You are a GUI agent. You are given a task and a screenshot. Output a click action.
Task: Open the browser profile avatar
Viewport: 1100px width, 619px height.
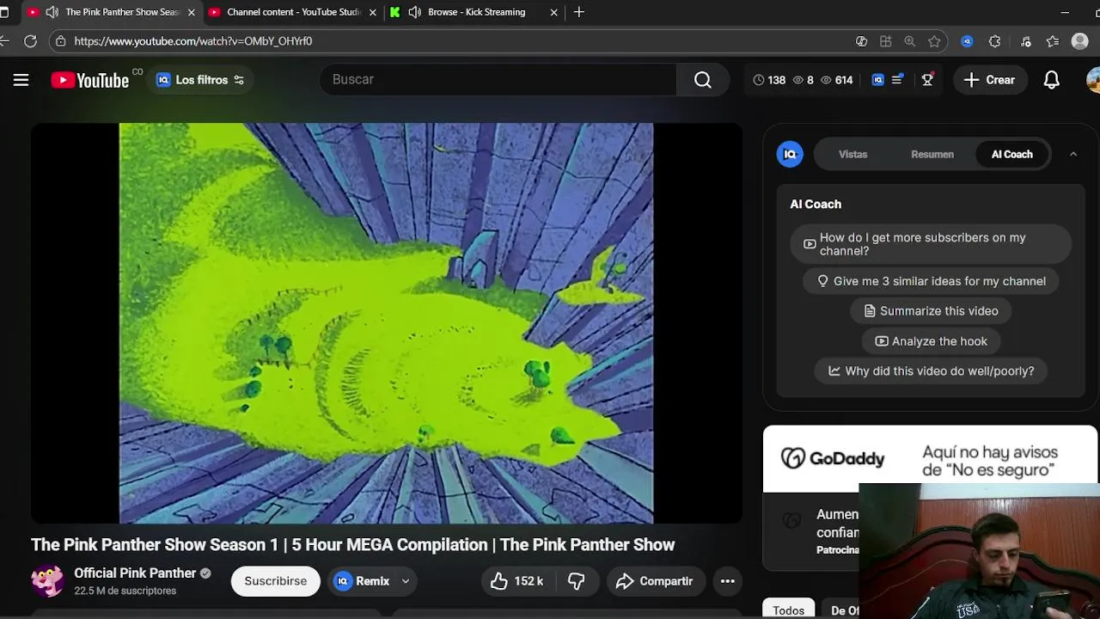coord(1080,40)
